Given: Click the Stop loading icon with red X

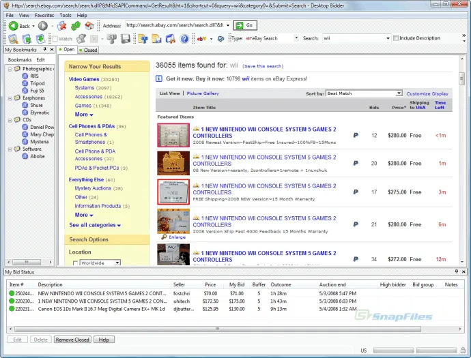Looking at the screenshot, I should (62, 26).
